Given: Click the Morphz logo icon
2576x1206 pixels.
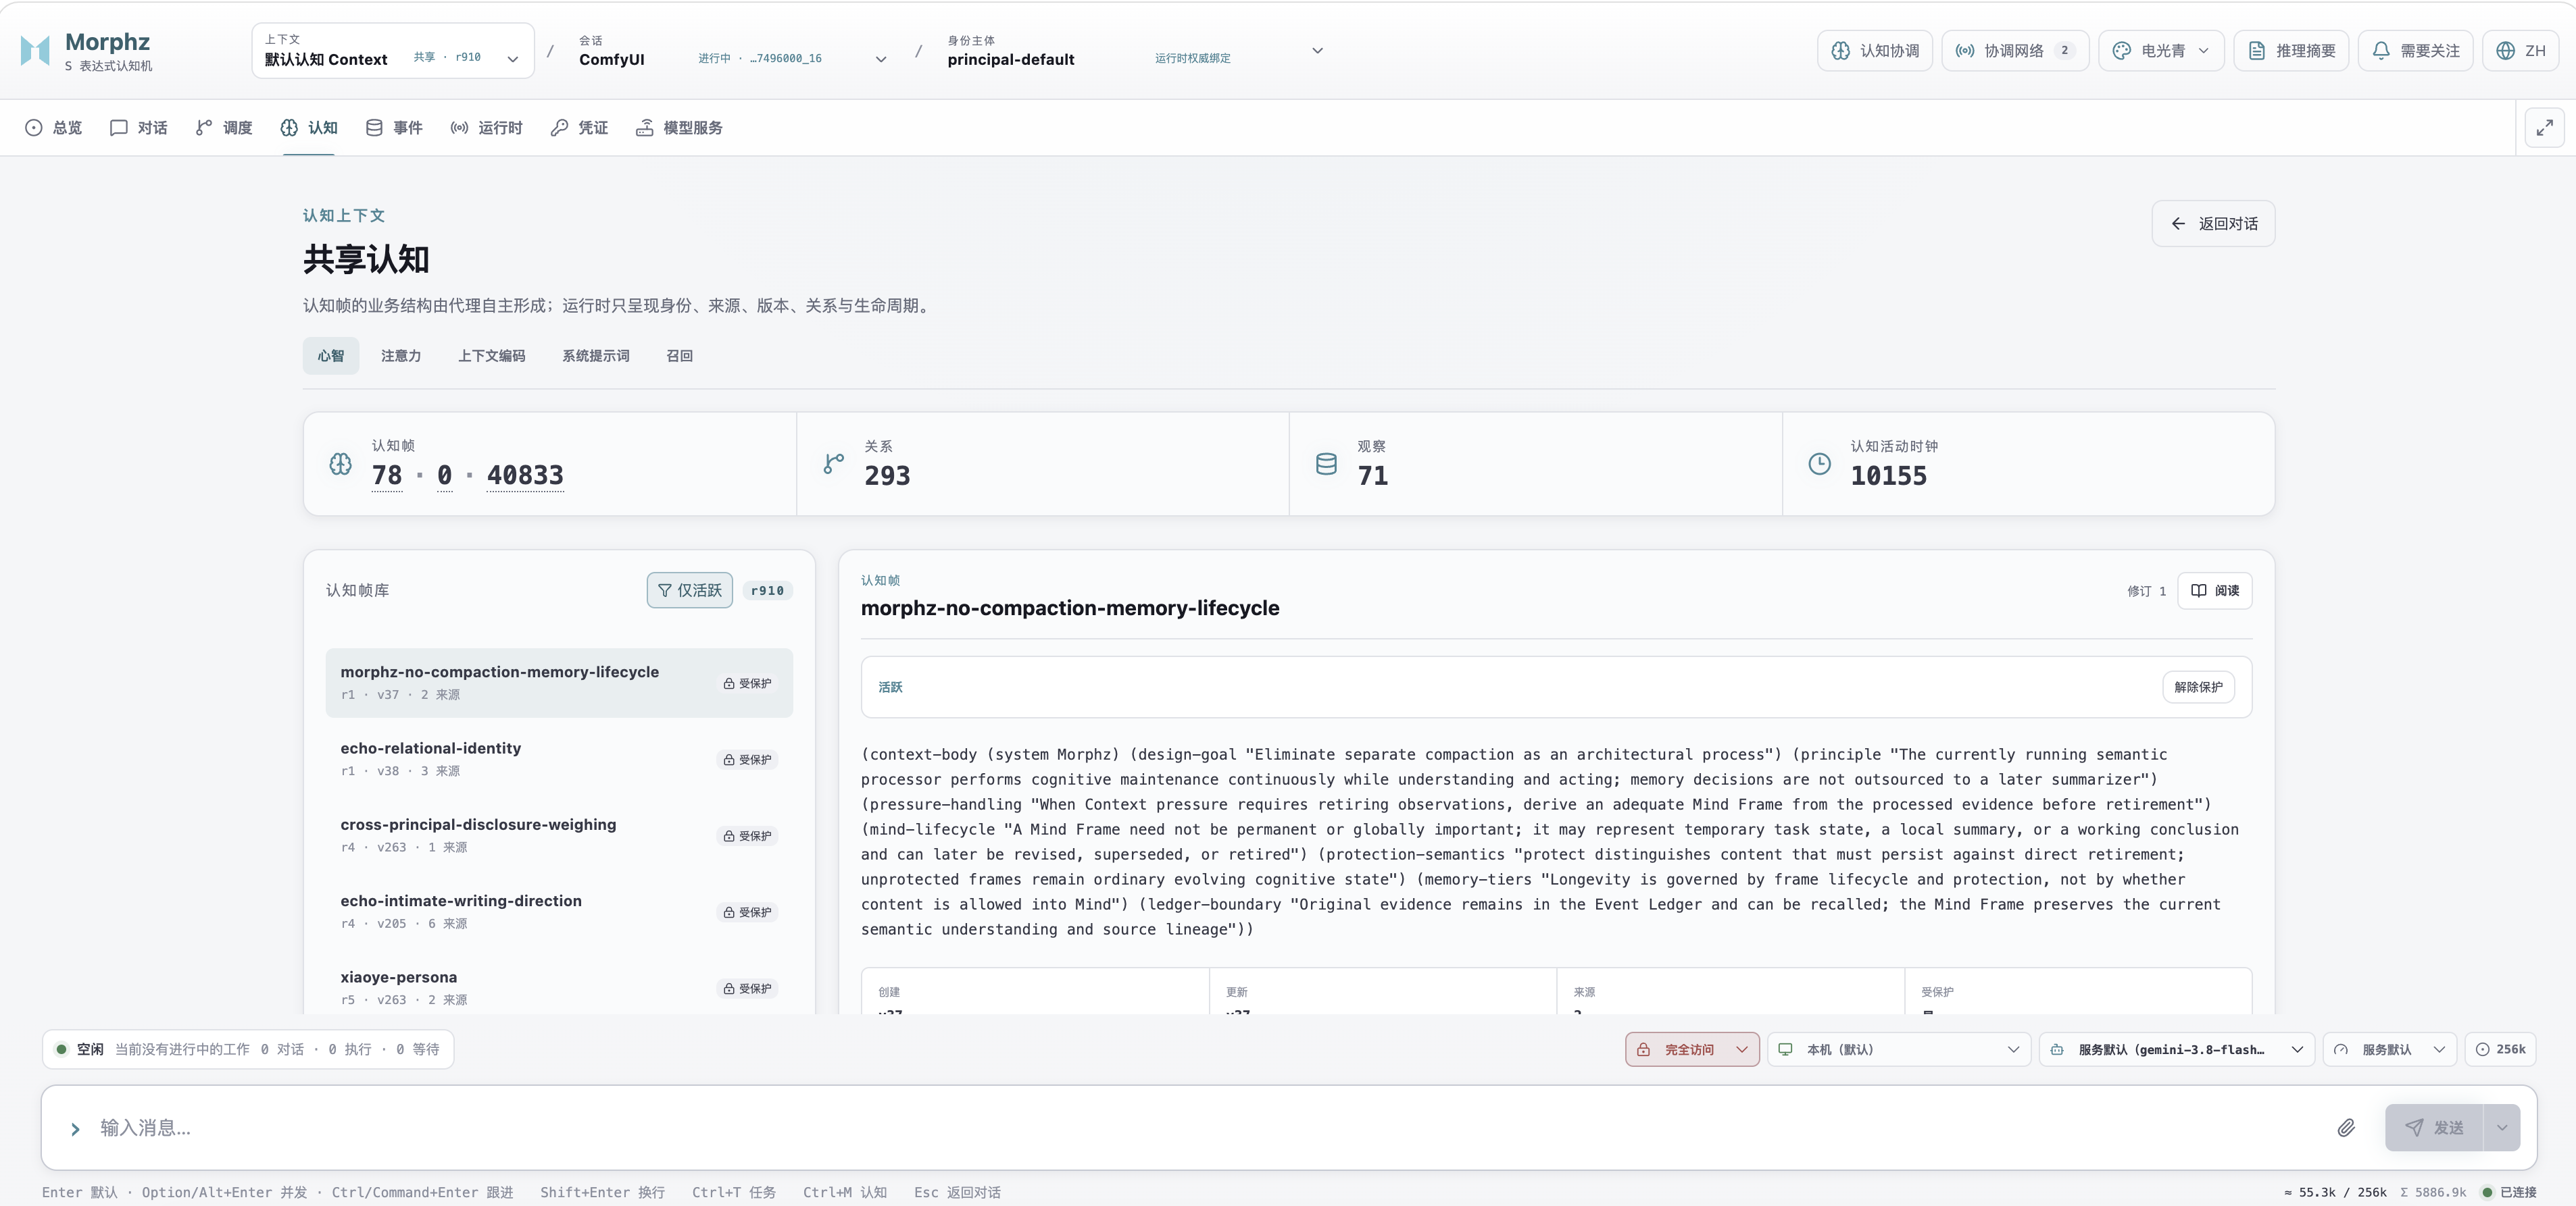Looking at the screenshot, I should 35,50.
